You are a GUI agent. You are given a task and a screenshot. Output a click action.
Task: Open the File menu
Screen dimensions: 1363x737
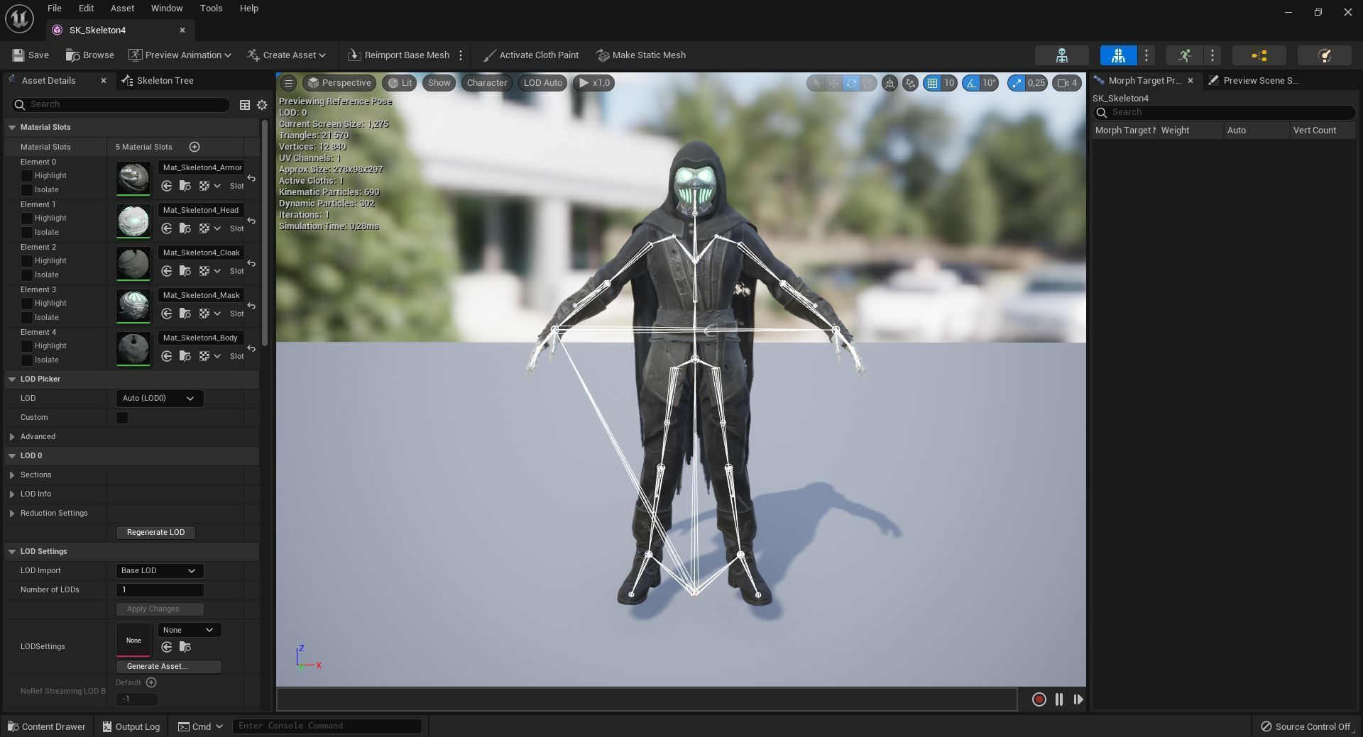[54, 9]
